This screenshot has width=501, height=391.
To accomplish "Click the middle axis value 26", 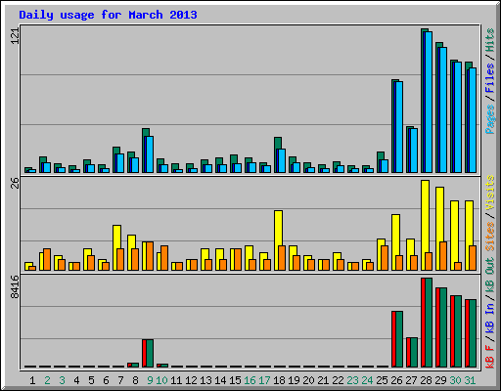I will point(15,183).
